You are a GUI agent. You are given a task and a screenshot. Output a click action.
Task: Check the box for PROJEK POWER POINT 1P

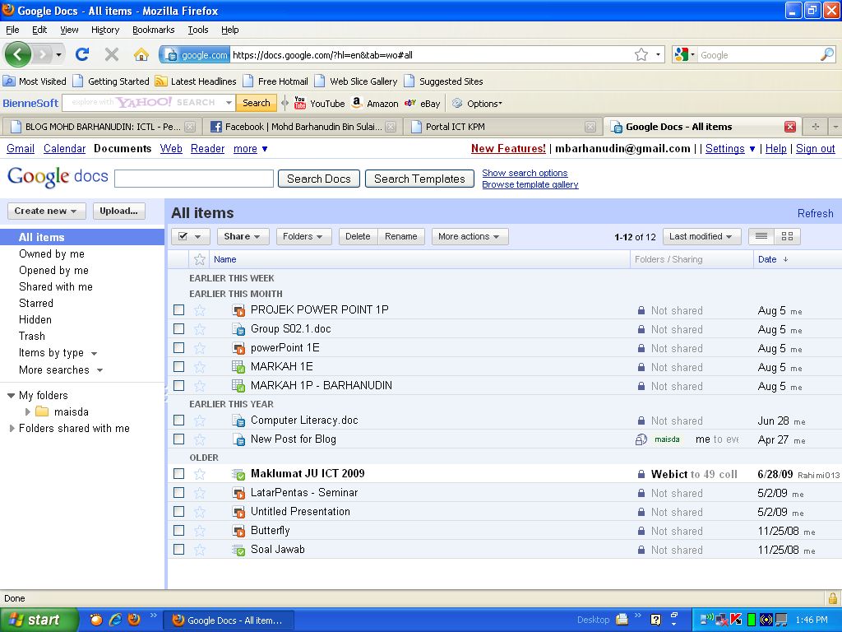178,310
